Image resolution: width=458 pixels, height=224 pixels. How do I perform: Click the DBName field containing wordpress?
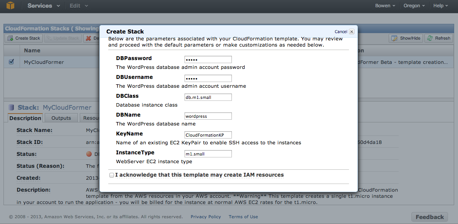click(x=208, y=116)
